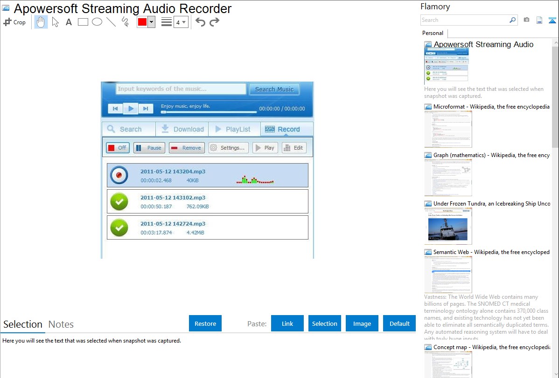
Task: Select recording 2011-05-12 143204.mp3
Action: [x=208, y=175]
